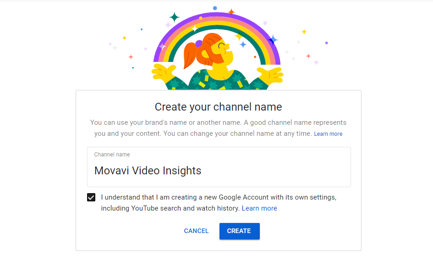
Task: Click the 'I understand that I am creating' text
Action: [x=219, y=203]
